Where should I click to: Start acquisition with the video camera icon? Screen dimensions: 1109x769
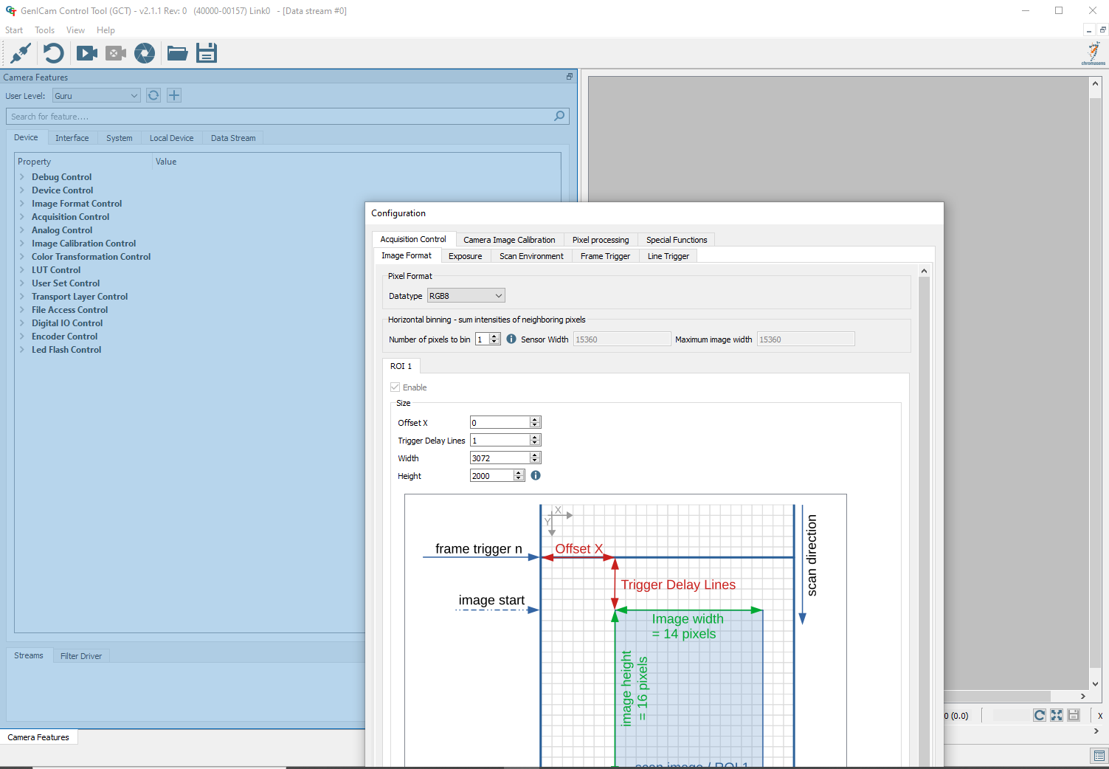(87, 53)
